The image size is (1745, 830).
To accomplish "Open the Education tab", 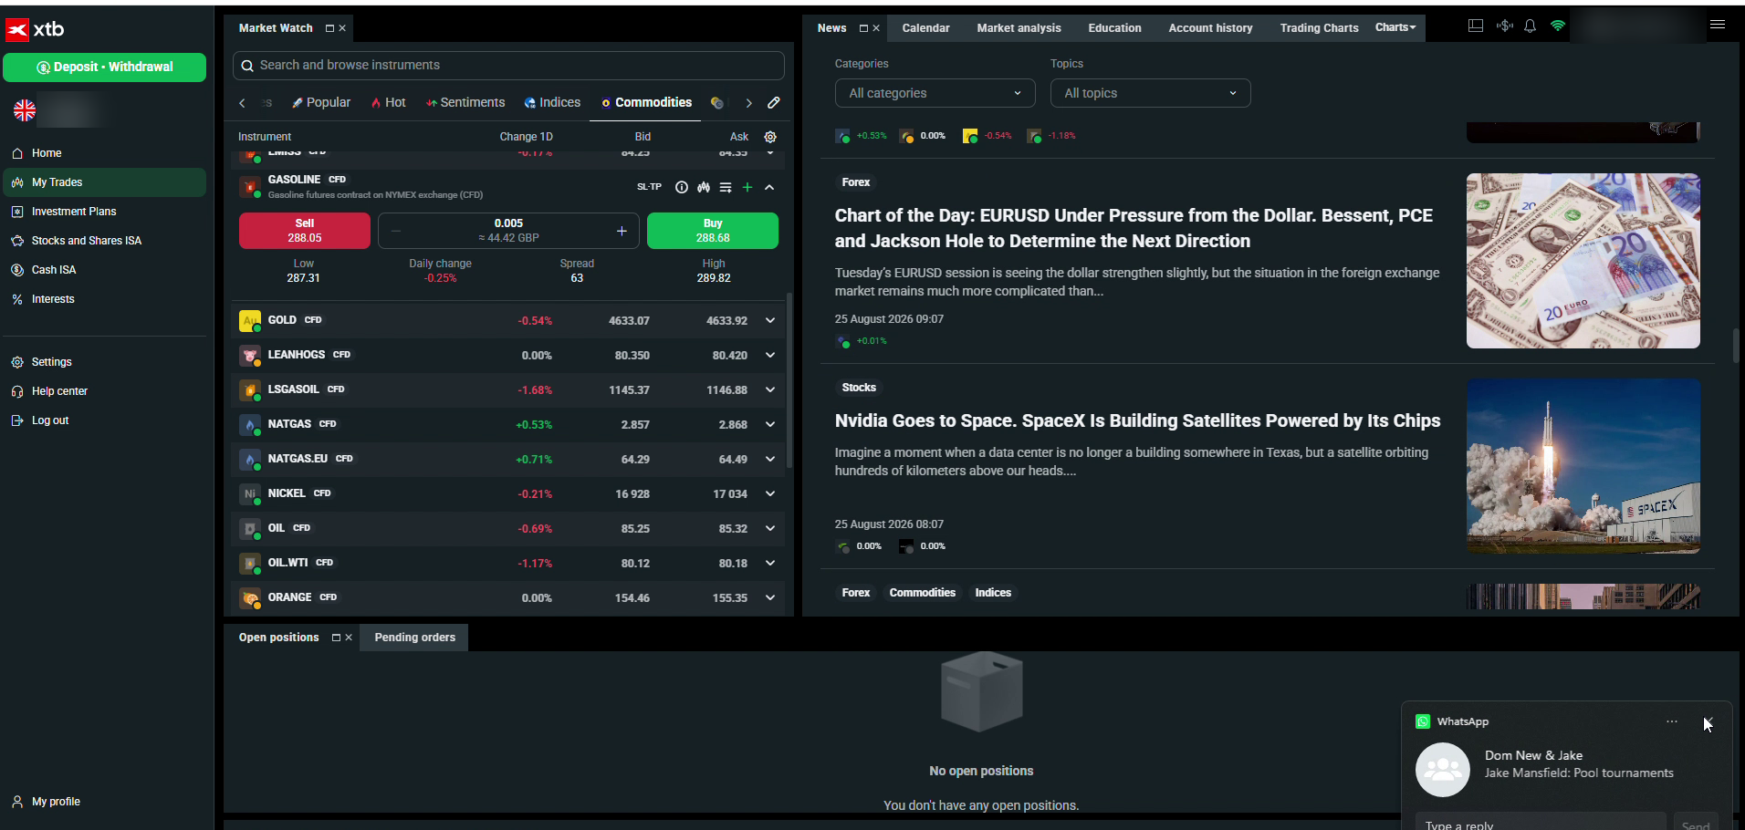I will tap(1114, 28).
